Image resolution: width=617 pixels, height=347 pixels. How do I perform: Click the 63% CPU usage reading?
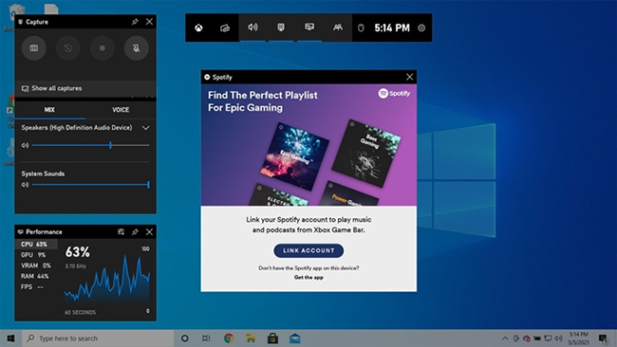78,252
